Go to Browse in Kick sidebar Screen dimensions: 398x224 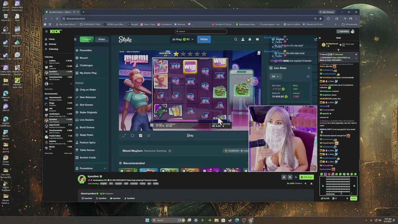[x=51, y=44]
